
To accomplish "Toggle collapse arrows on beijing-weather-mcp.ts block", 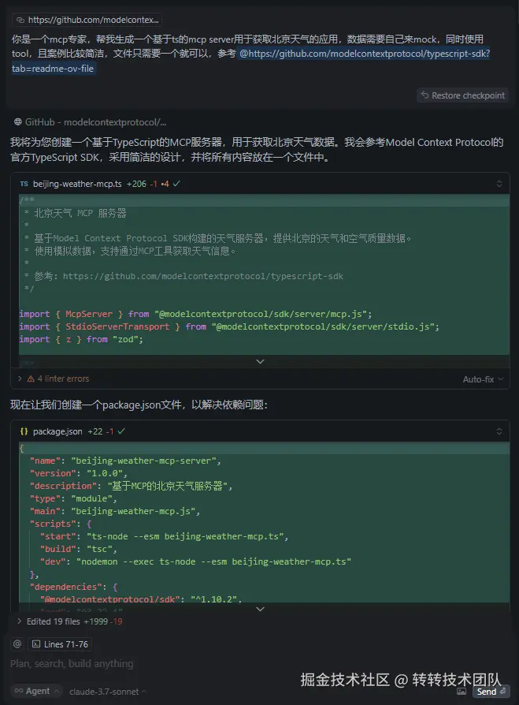I will click(x=499, y=184).
